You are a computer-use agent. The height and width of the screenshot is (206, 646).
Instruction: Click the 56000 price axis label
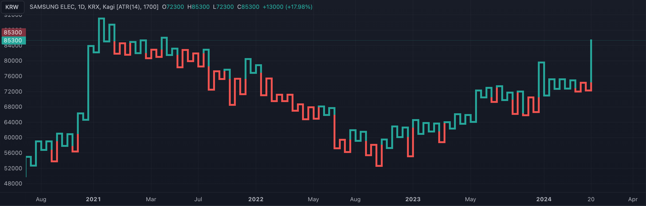pos(13,153)
